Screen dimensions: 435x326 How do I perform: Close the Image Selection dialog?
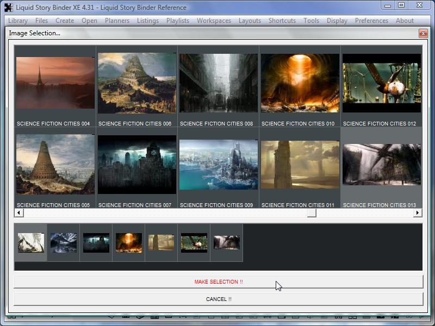[422, 34]
